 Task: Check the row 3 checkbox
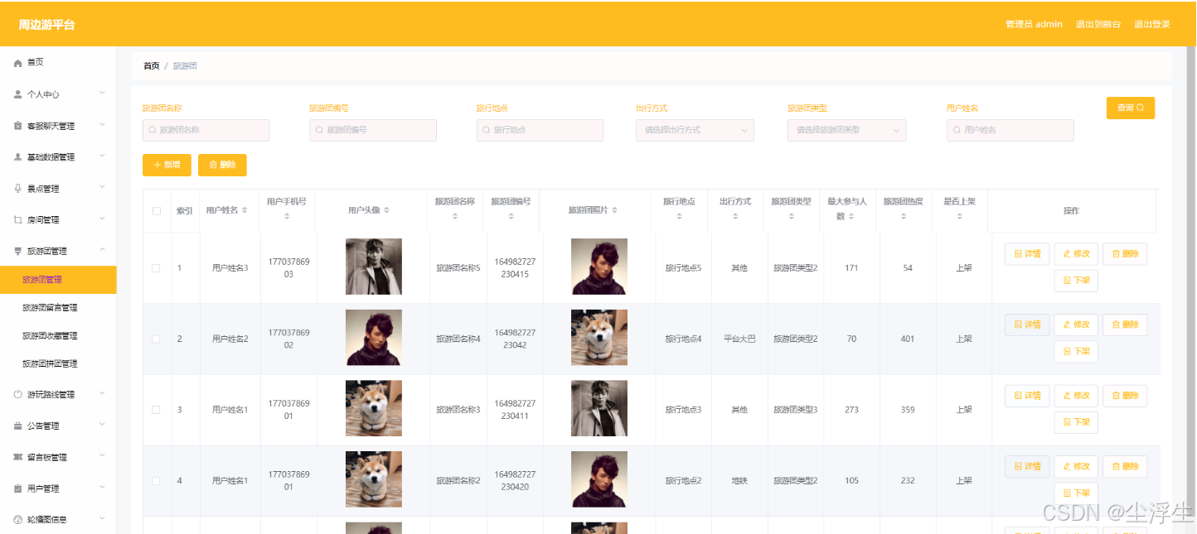pyautogui.click(x=157, y=410)
